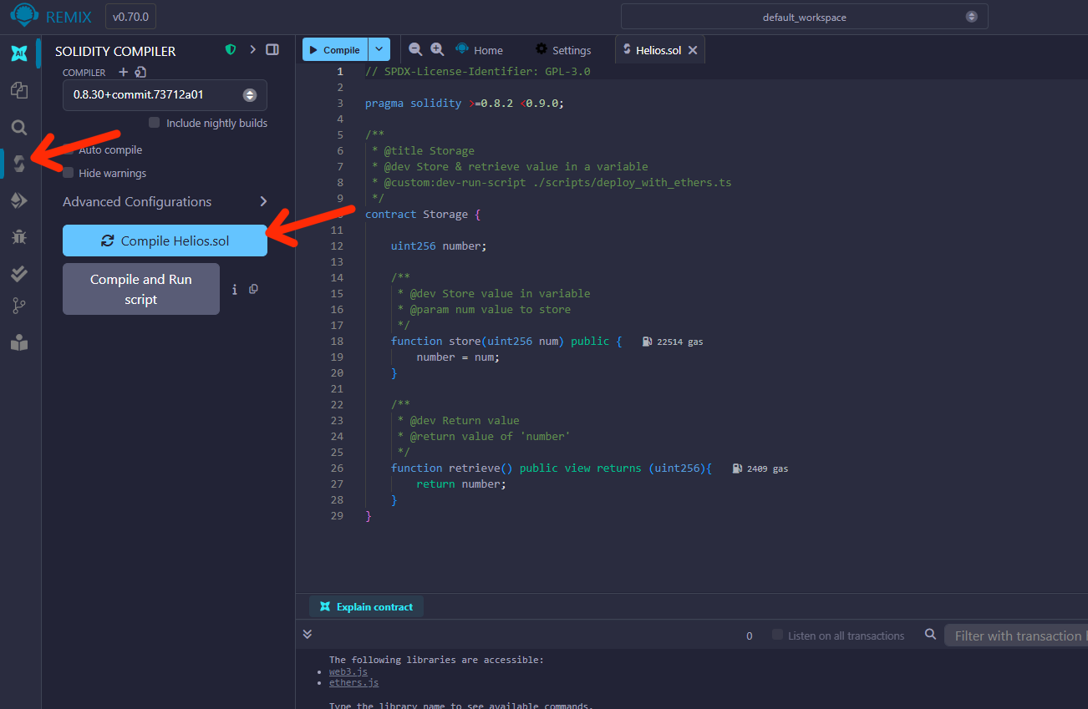The width and height of the screenshot is (1088, 709).
Task: Open the default_workspace selector
Action: coord(804,17)
